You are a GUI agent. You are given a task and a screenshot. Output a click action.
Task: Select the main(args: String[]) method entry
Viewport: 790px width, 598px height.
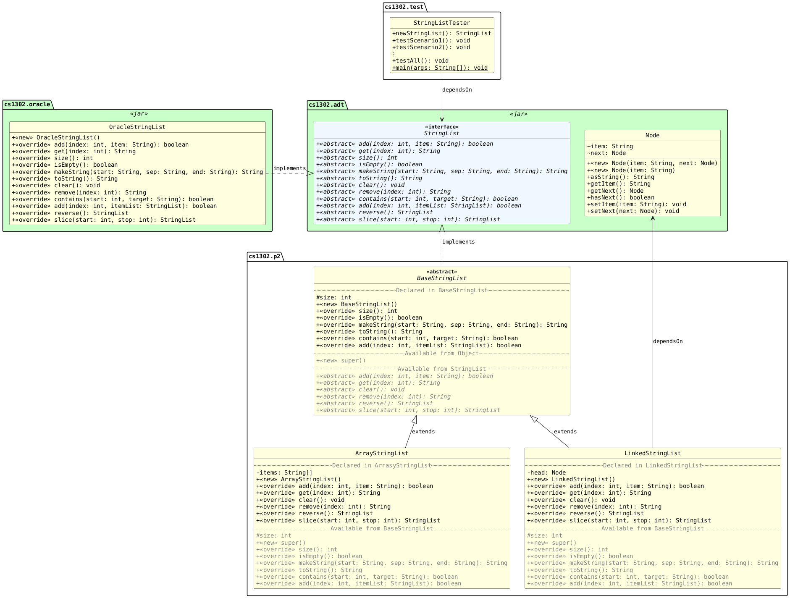point(439,68)
